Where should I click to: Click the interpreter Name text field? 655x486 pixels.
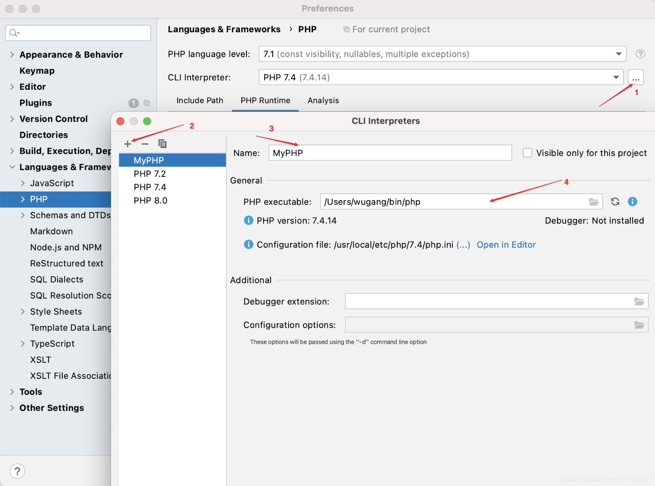coord(390,153)
